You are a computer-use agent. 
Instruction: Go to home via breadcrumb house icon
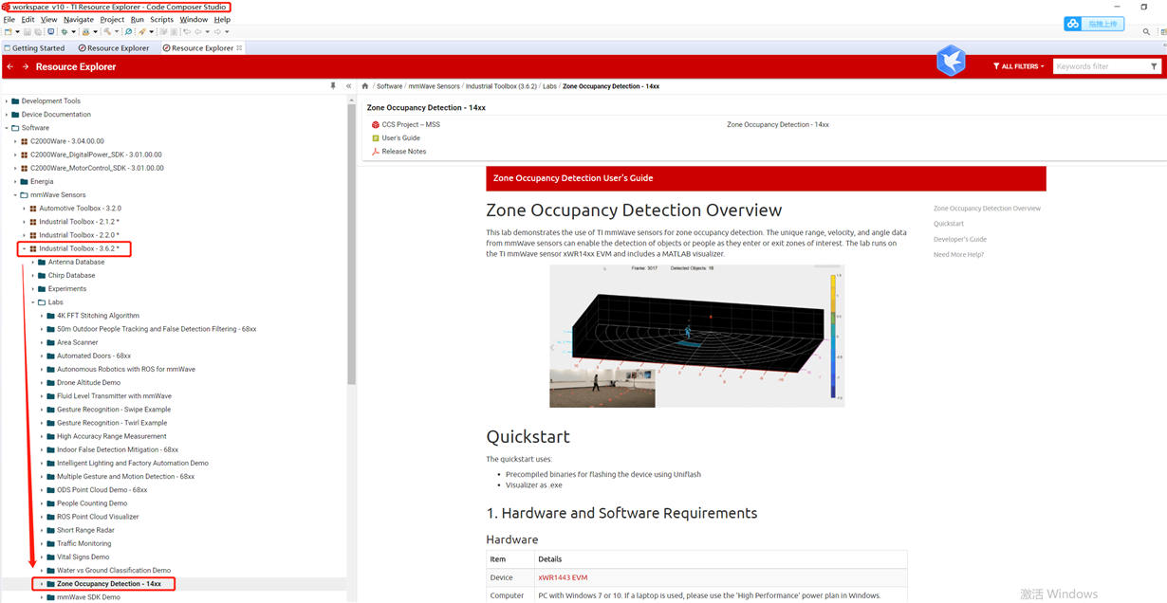[x=365, y=86]
